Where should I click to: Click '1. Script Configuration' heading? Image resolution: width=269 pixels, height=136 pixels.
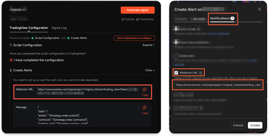26,45
